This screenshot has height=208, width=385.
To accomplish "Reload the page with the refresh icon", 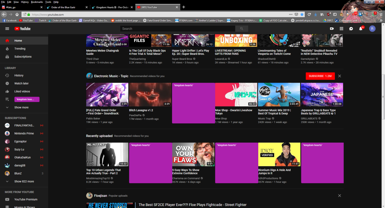I will click(x=309, y=14).
